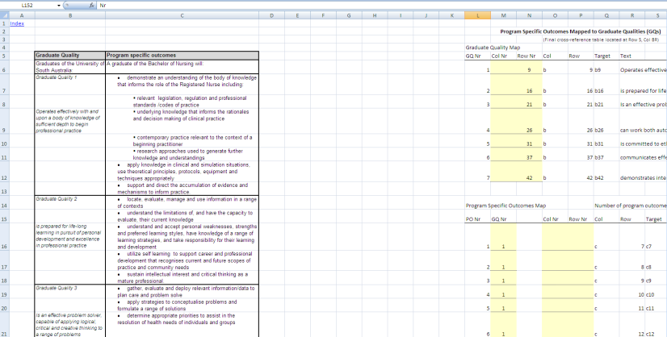The image size is (667, 337).
Task: Select row 5 header
Action: tap(4, 56)
